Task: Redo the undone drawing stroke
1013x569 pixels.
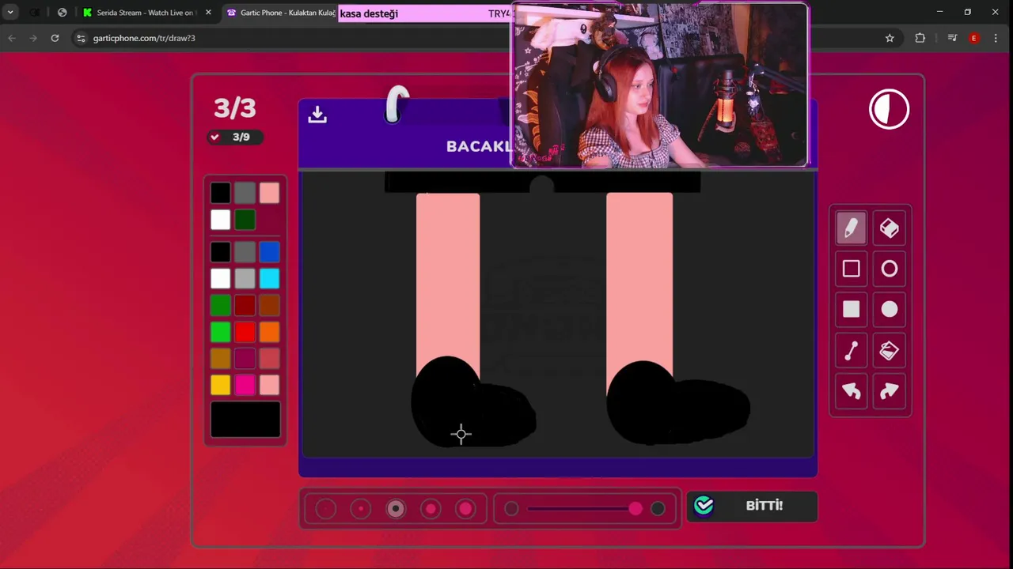Action: pos(890,390)
